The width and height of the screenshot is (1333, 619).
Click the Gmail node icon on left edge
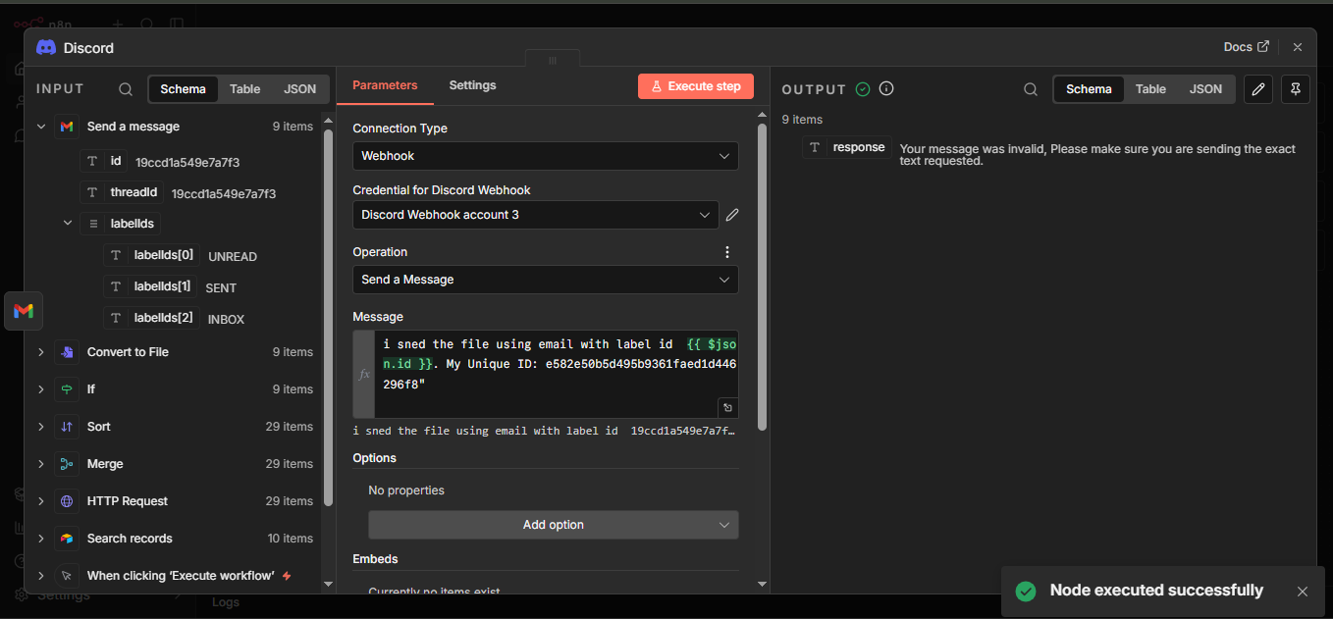click(24, 311)
